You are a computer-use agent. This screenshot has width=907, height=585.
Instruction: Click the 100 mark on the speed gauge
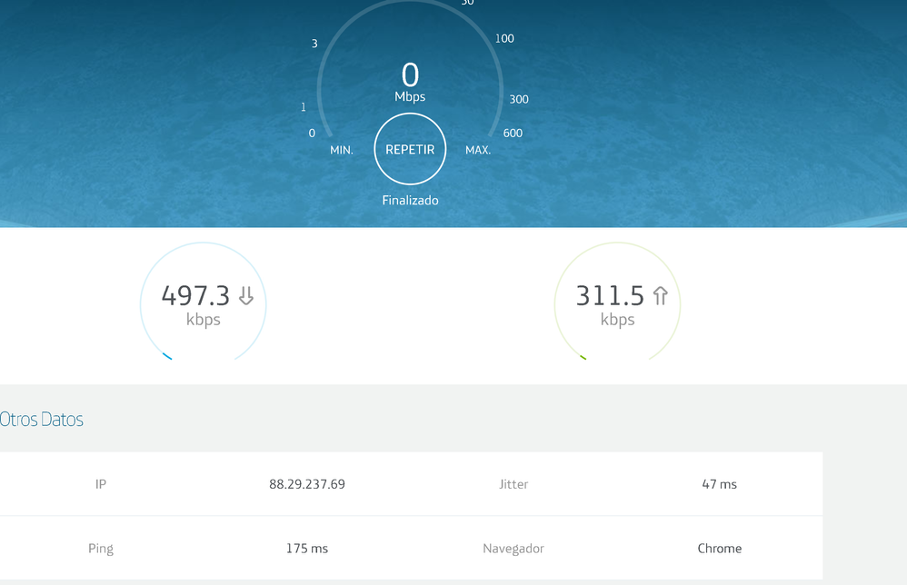click(504, 39)
